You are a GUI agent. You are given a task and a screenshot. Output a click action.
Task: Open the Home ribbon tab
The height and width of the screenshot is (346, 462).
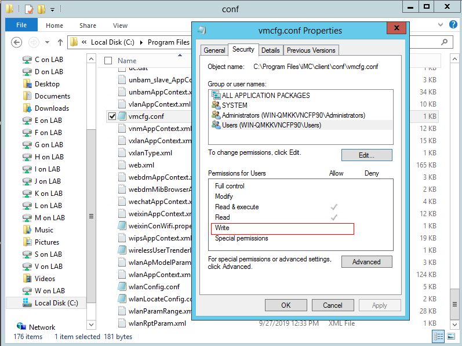(54, 26)
